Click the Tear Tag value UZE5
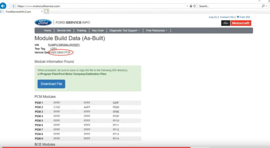This screenshot has height=148, width=270. click(x=53, y=49)
